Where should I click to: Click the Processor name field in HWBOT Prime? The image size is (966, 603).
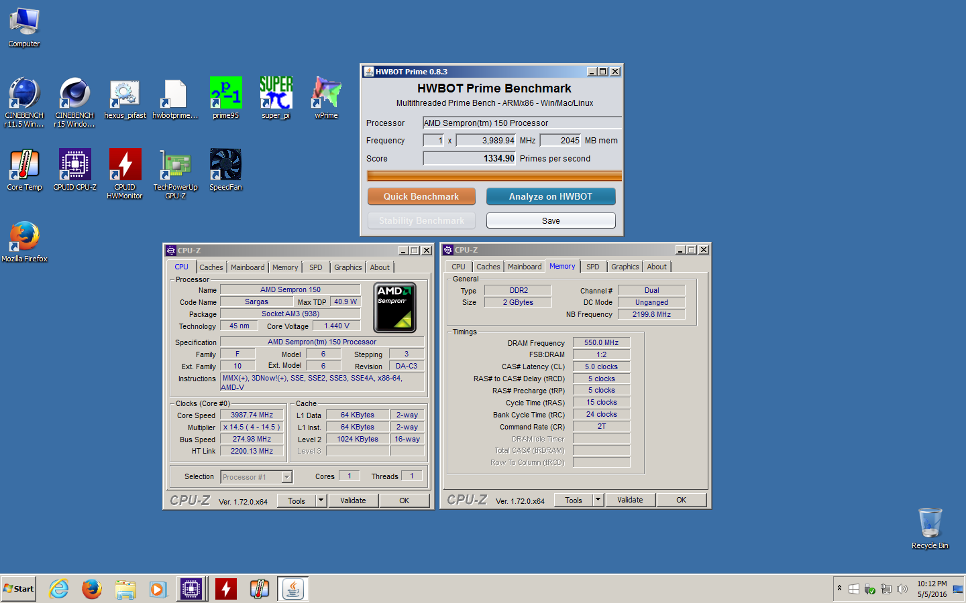click(x=522, y=123)
